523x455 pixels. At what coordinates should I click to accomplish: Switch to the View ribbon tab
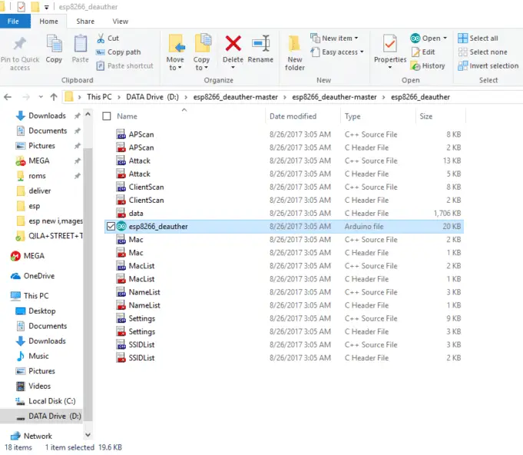pos(120,22)
